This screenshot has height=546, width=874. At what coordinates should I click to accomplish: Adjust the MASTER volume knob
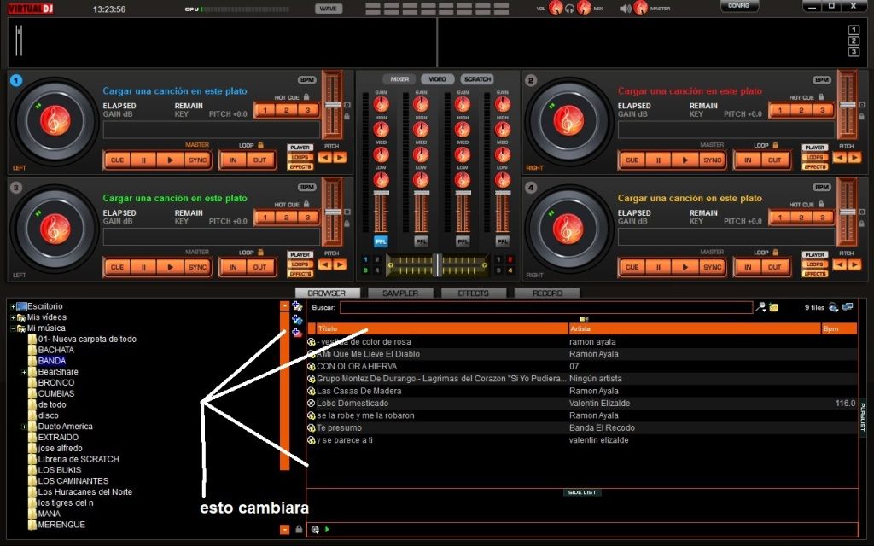pyautogui.click(x=640, y=8)
